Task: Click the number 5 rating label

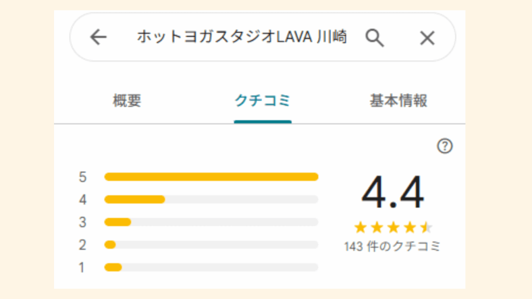Action: pos(83,177)
